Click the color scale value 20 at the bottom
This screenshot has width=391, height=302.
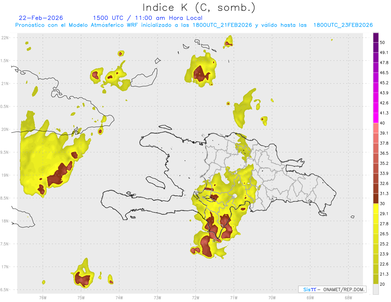383,285
